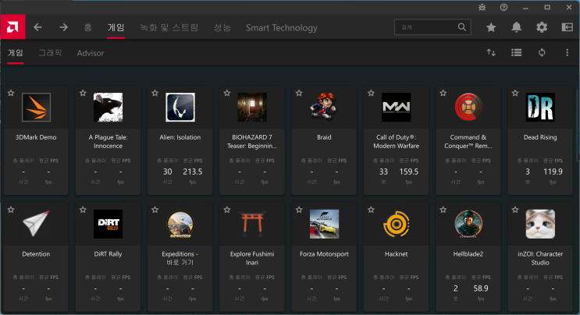Open the Braid game icon
Viewport: 580px width, 315px height.
pos(324,107)
